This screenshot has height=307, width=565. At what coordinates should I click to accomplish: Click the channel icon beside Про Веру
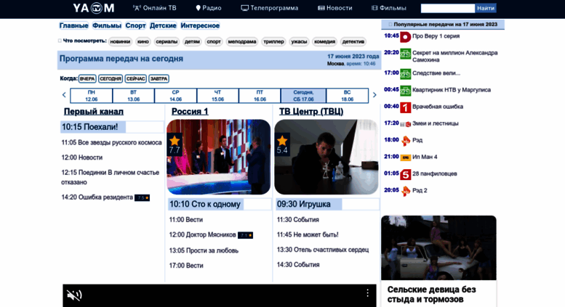point(405,37)
